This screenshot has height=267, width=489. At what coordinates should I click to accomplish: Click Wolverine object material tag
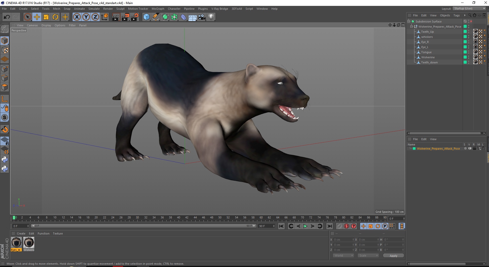click(475, 57)
